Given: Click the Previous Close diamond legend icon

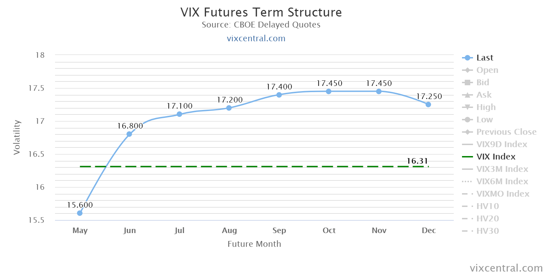Looking at the screenshot, I should (x=467, y=132).
